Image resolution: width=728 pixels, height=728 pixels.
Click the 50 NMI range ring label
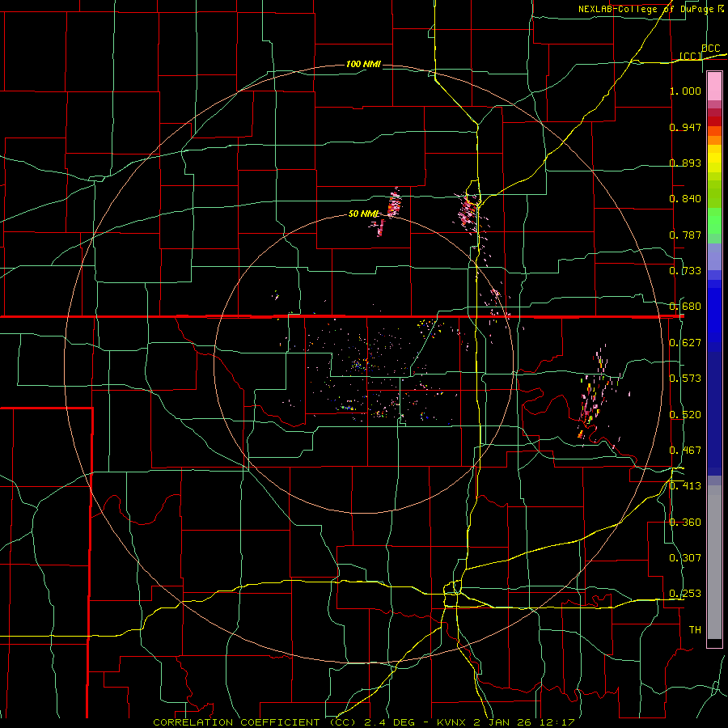tap(363, 214)
